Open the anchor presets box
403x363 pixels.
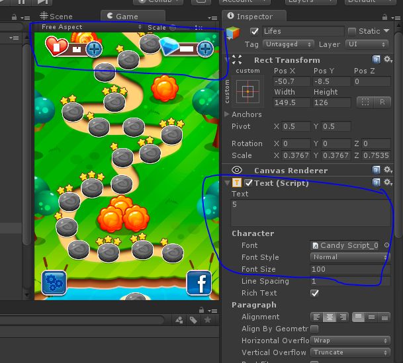click(247, 91)
